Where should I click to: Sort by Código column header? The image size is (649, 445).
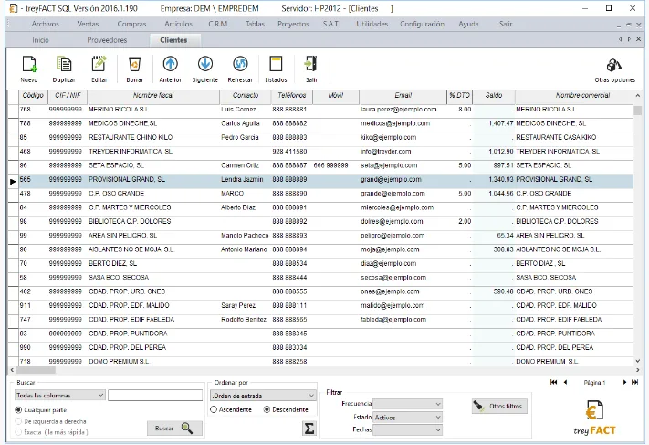pyautogui.click(x=33, y=95)
